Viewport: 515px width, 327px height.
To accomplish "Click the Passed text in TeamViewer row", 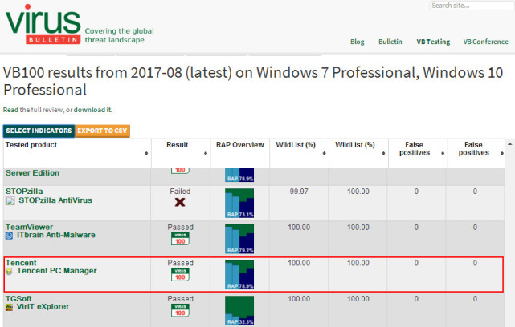I will coord(180,227).
